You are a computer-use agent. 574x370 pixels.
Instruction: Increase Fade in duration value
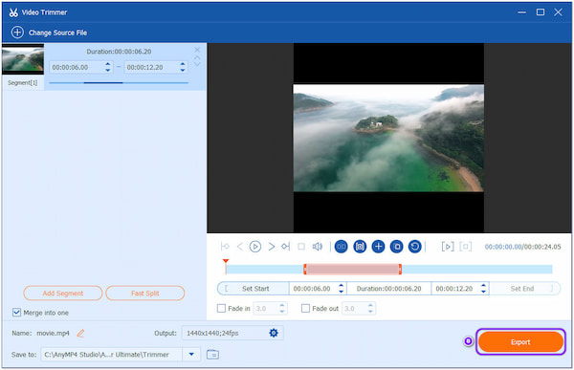pyautogui.click(x=282, y=305)
